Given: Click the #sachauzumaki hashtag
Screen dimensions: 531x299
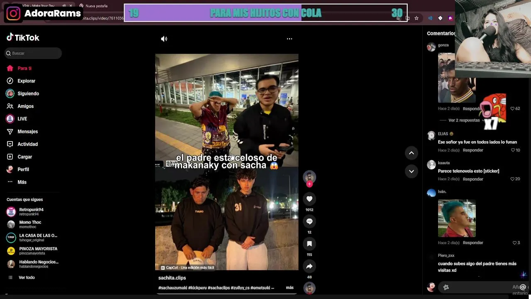Looking at the screenshot, I should click(x=173, y=288).
